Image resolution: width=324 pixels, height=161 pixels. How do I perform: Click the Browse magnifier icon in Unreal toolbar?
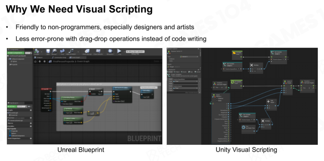tap(55, 51)
